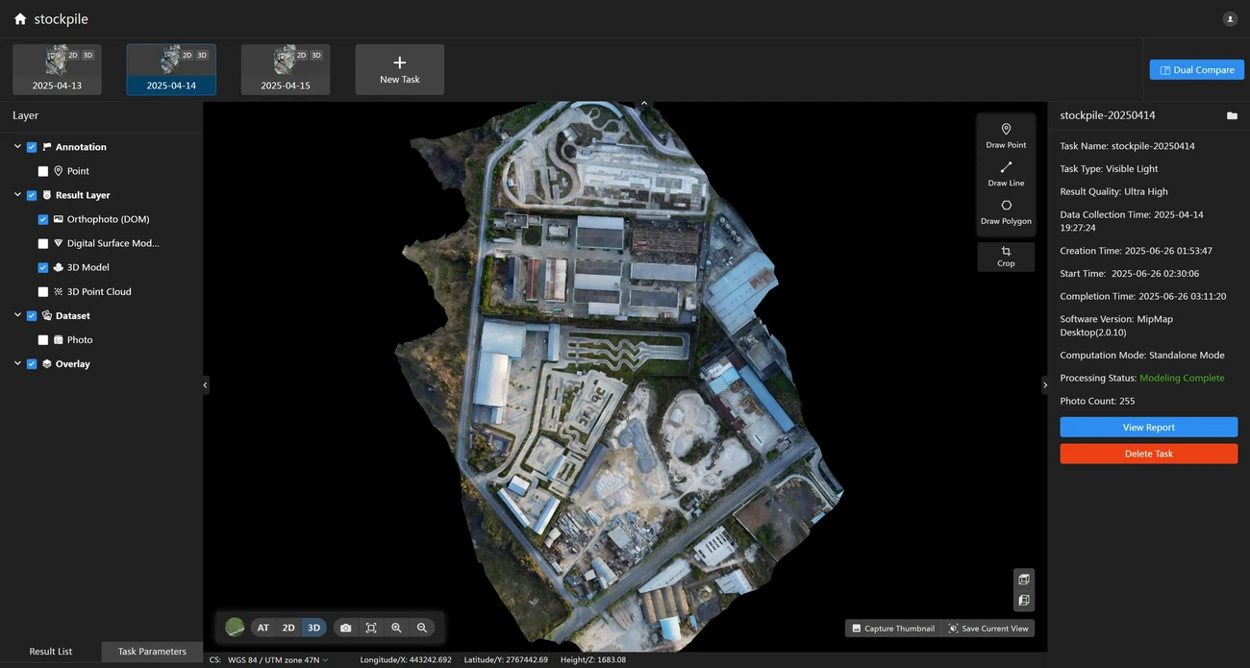Zoom out using the magnifier minus icon
Image resolution: width=1250 pixels, height=668 pixels.
[421, 628]
